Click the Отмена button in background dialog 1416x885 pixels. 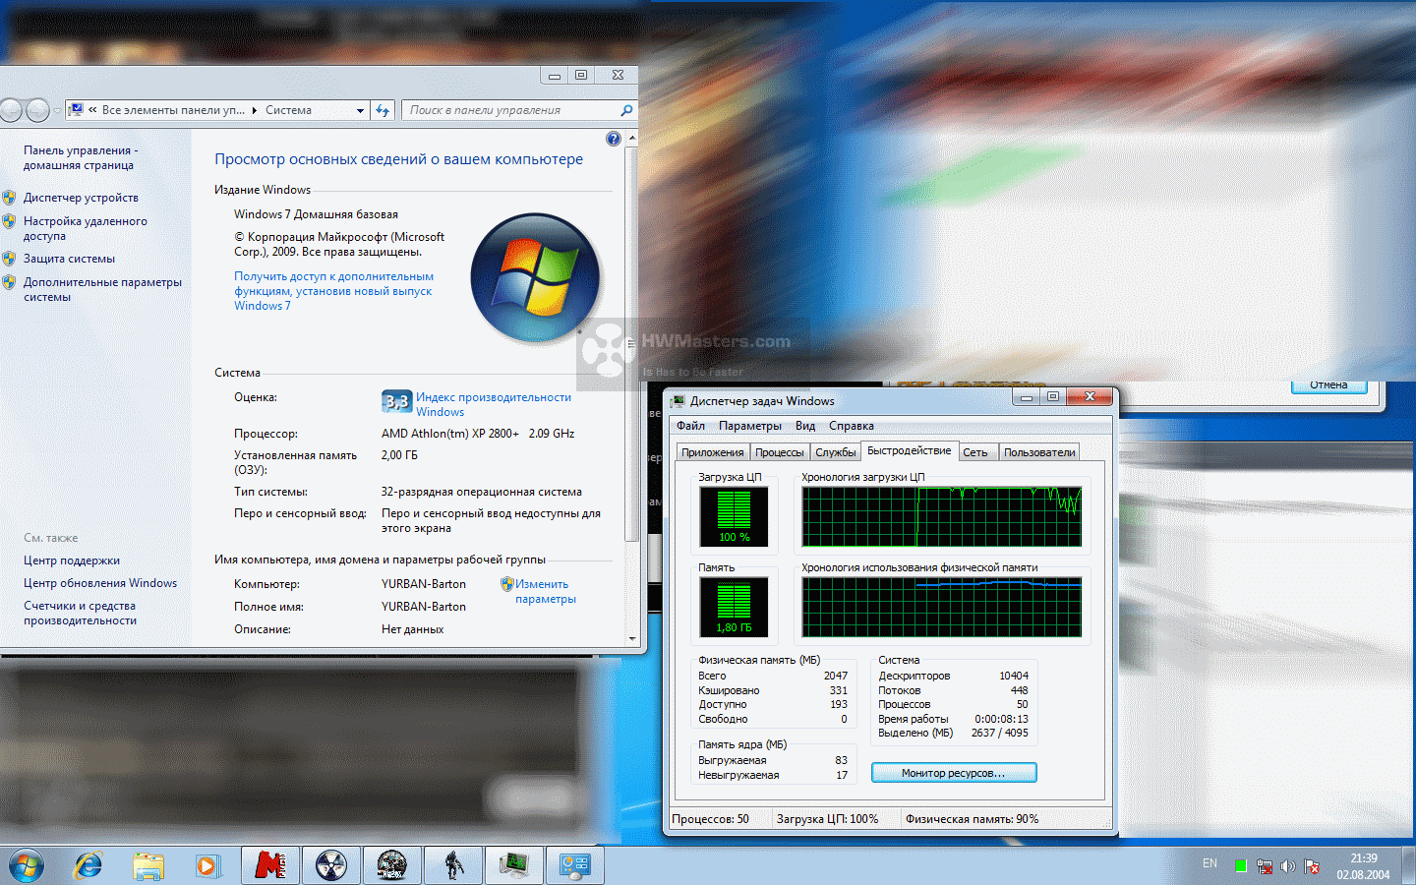[x=1328, y=385]
